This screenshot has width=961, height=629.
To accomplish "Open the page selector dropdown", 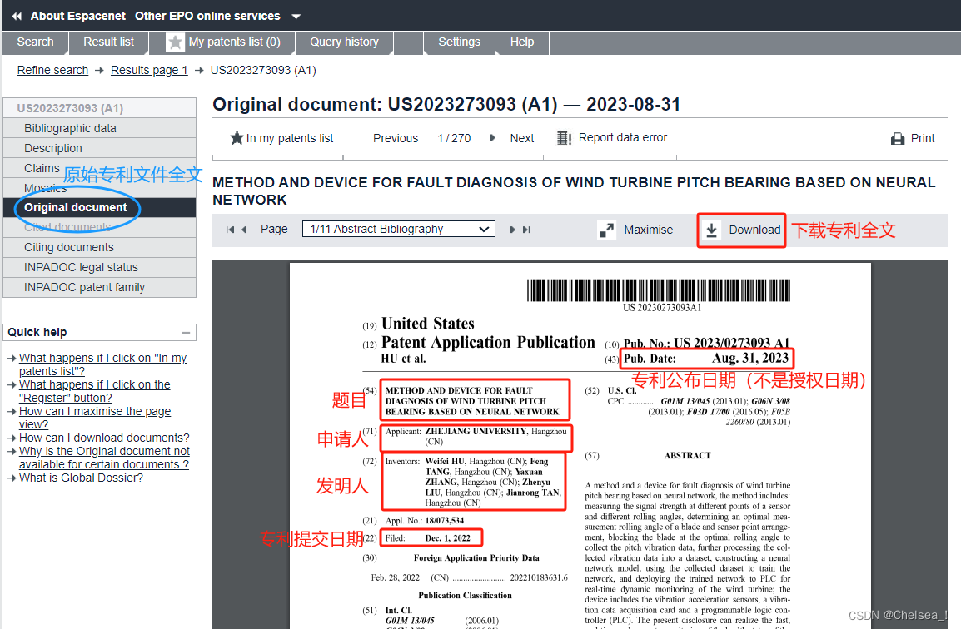I will [x=398, y=229].
